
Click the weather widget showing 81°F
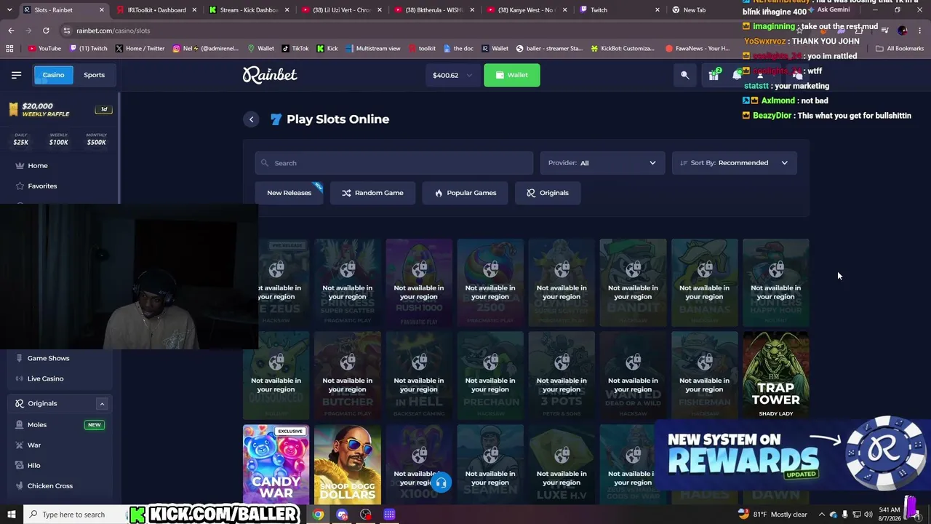point(772,515)
